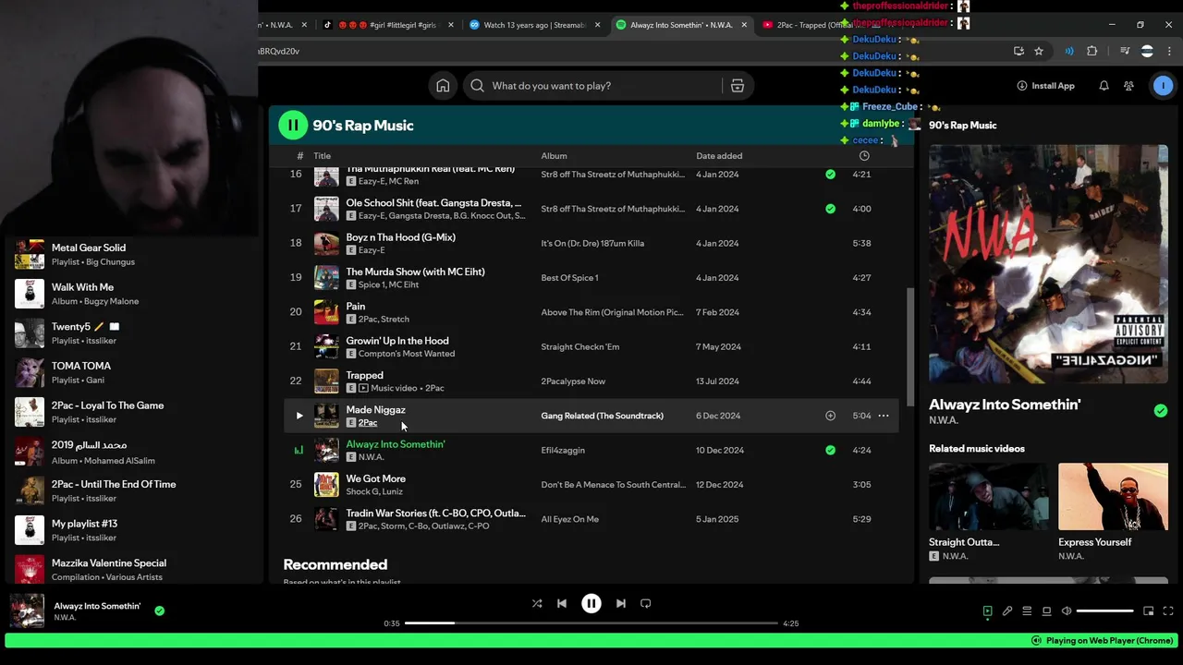Go to Spotify Home icon

pos(443,86)
